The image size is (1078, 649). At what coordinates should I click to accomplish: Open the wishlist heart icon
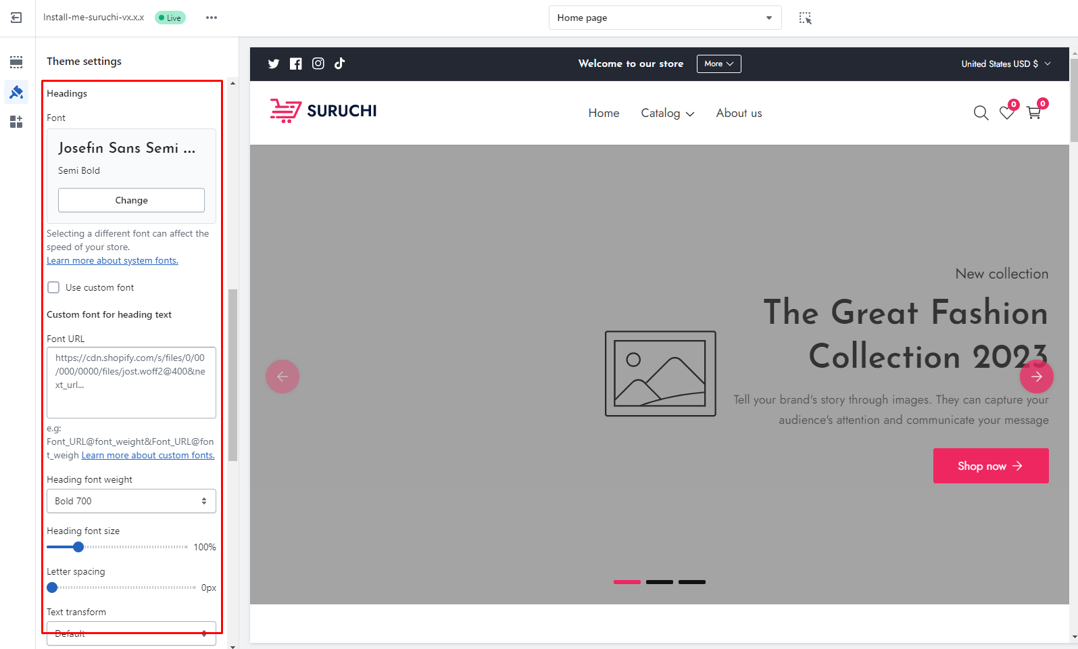1007,113
